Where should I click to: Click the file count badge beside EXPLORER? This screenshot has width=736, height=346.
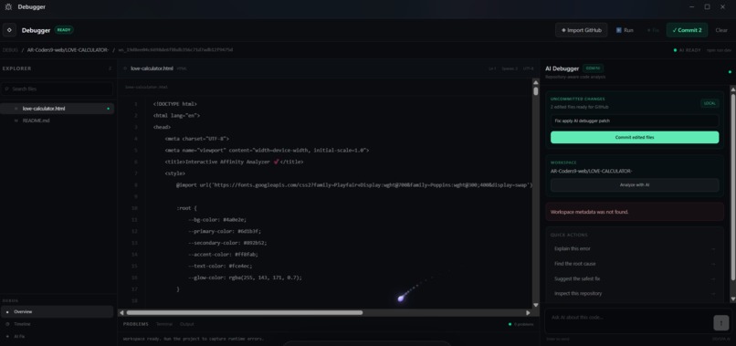[110, 68]
